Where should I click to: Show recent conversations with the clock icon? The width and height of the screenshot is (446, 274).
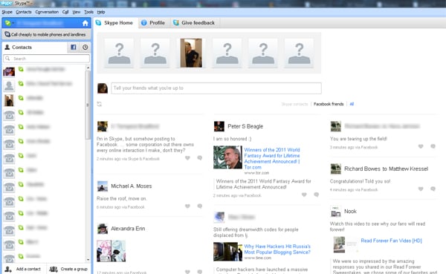[x=85, y=48]
